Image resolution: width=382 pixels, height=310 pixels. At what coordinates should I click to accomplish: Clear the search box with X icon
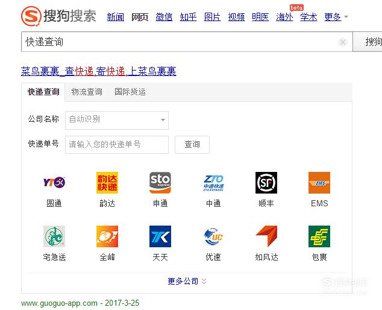342,42
